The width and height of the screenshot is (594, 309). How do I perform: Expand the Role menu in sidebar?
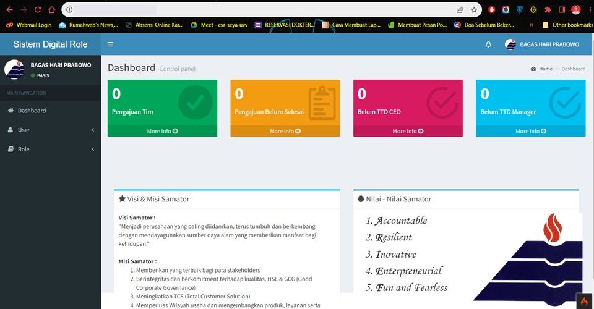click(50, 149)
